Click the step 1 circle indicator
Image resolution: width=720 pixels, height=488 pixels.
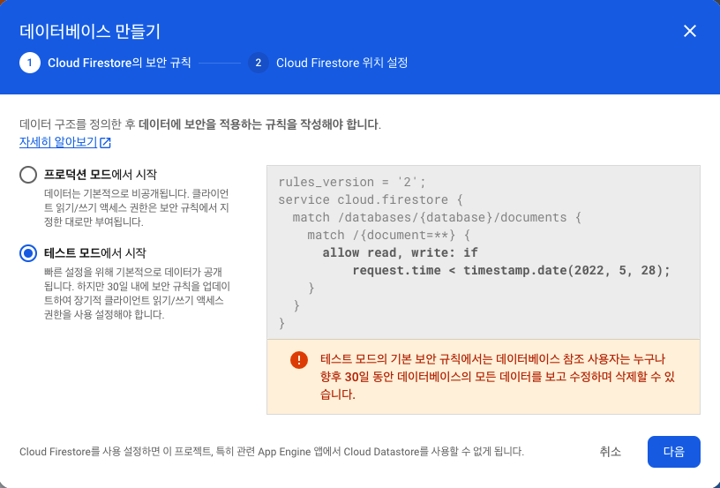coord(30,63)
